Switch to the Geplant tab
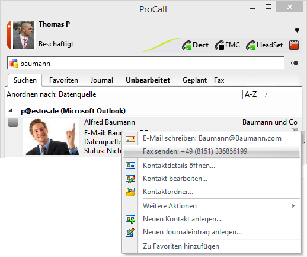Image resolution: width=307 pixels, height=257 pixels. coord(194,80)
